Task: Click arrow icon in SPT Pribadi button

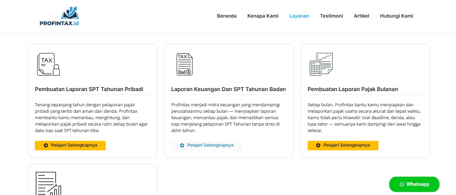Action: [46, 145]
